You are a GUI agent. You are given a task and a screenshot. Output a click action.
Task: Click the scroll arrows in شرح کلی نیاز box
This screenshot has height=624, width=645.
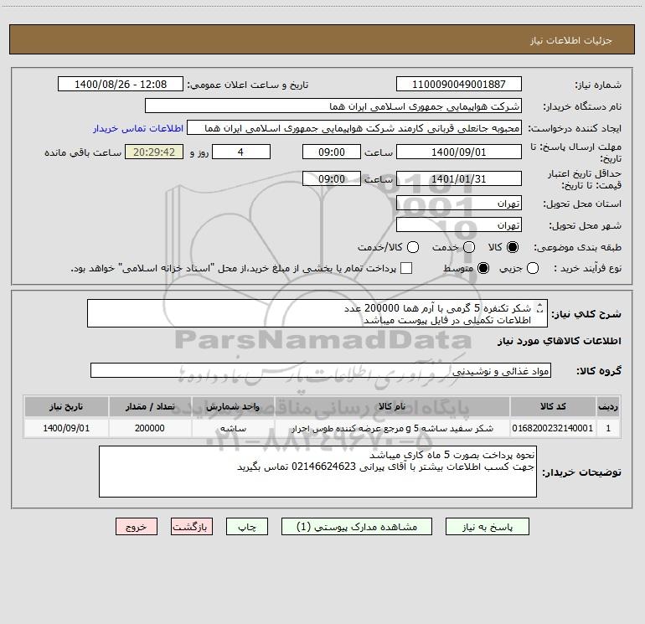tap(540, 307)
